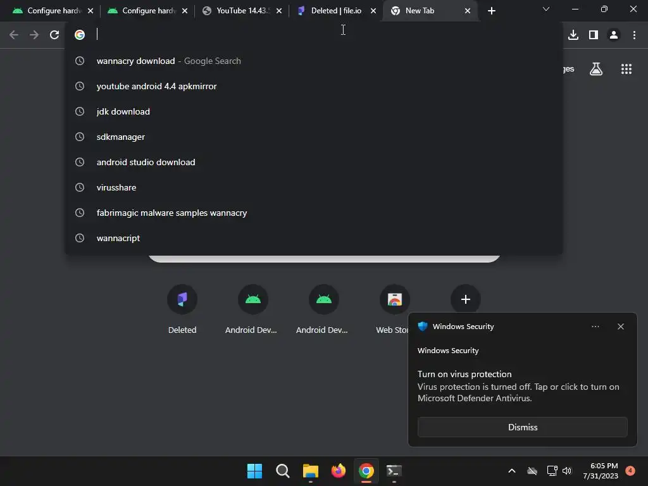
Task: Open the tab search dropdown chevron
Action: [546, 9]
